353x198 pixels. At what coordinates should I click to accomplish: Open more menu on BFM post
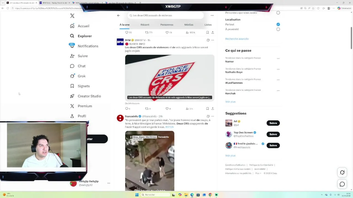point(213,40)
